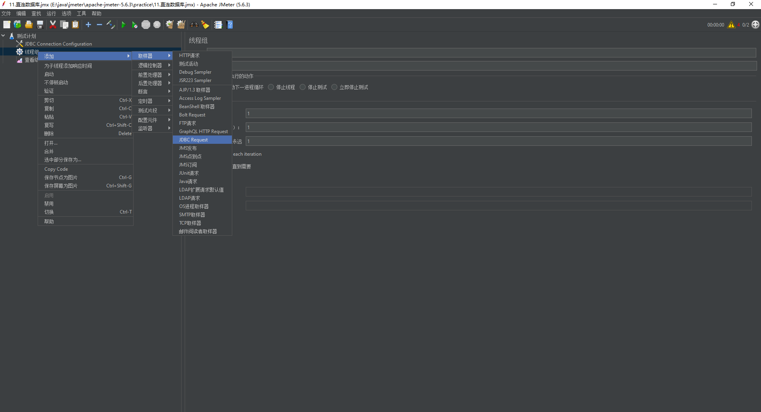Viewport: 761px width, 412px height.
Task: Open the 文件 menu in menu bar
Action: point(6,13)
